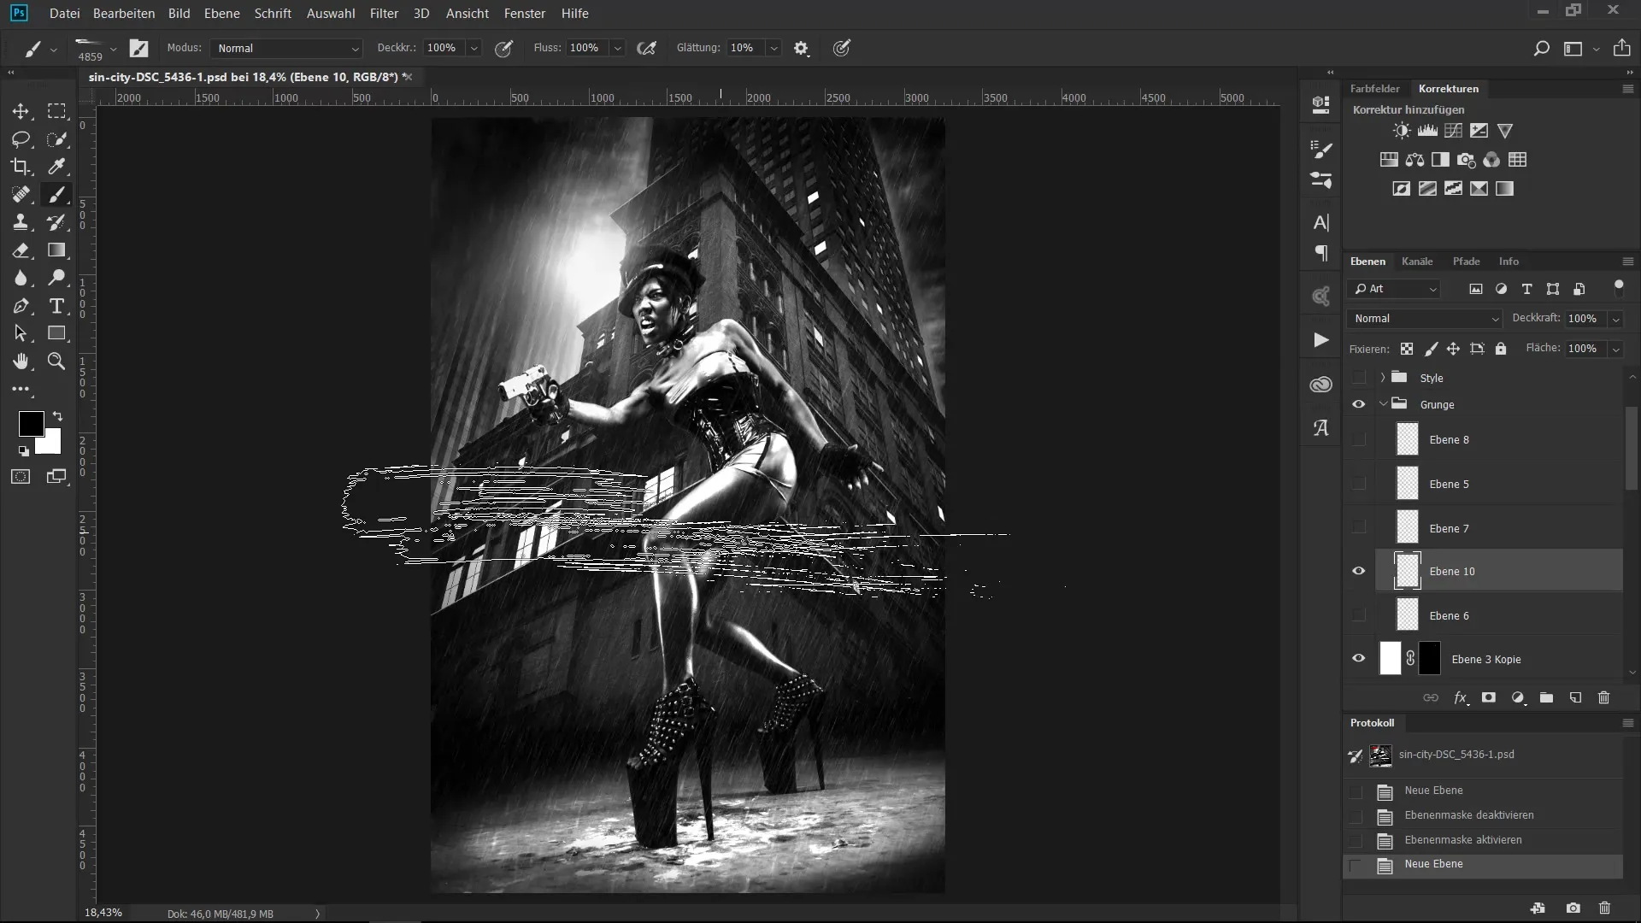Collapse the Grunge layer group

pyautogui.click(x=1383, y=404)
